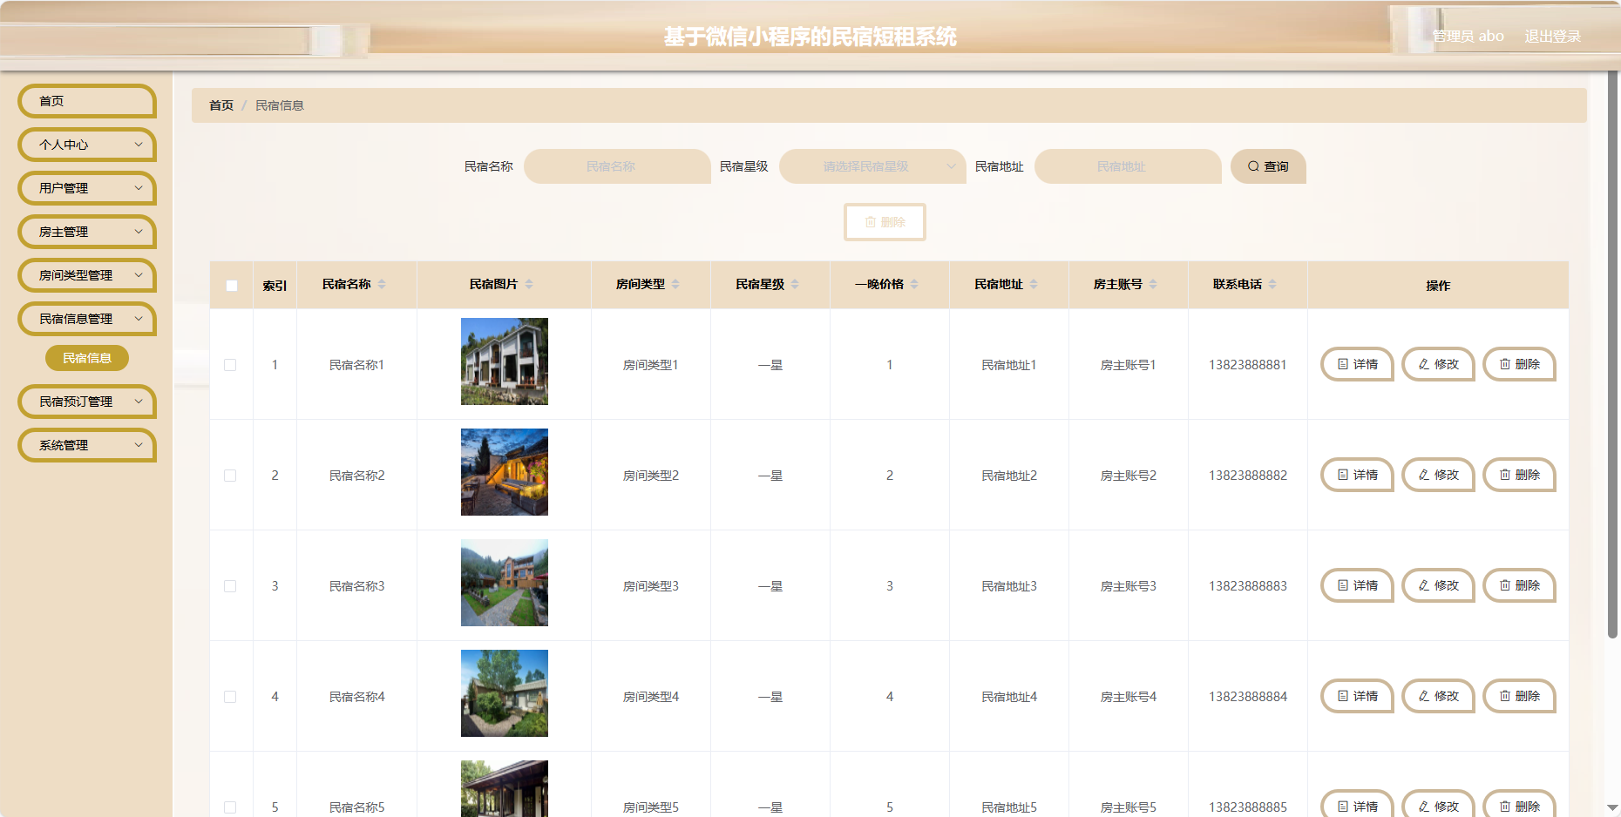Expand 个人中心 sidebar menu
The width and height of the screenshot is (1621, 817).
[87, 145]
